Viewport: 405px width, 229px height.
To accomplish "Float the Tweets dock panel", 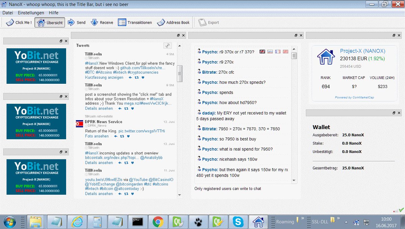I will tap(179, 35).
